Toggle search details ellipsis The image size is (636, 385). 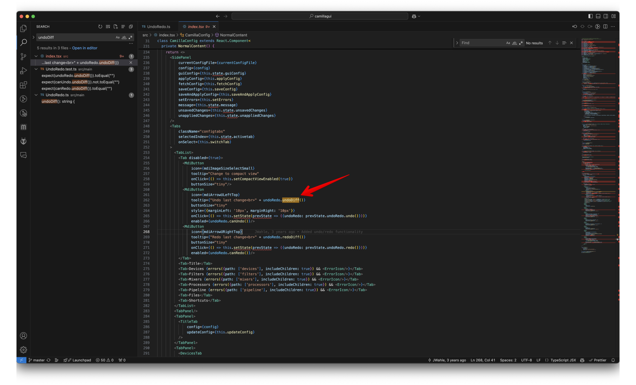131,44
